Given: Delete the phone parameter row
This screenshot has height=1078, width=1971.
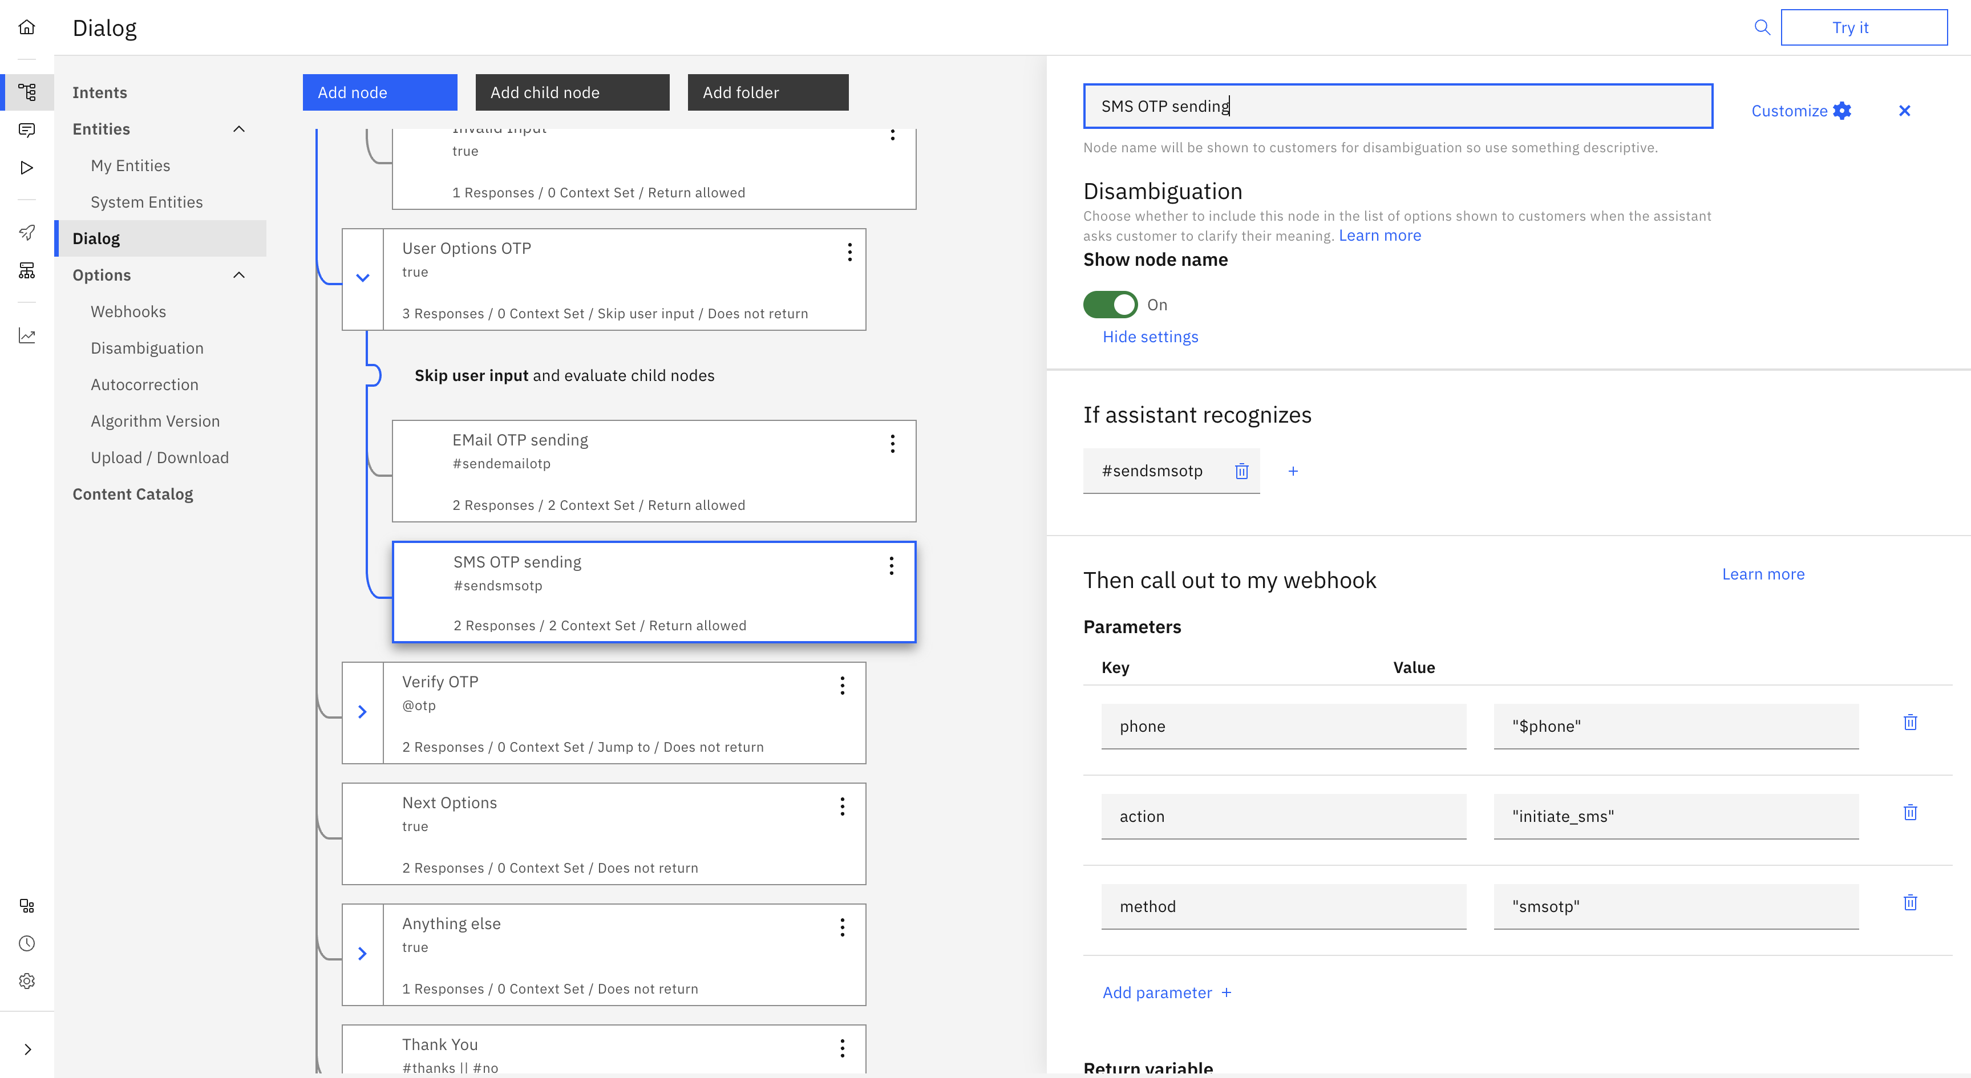Looking at the screenshot, I should [x=1910, y=722].
